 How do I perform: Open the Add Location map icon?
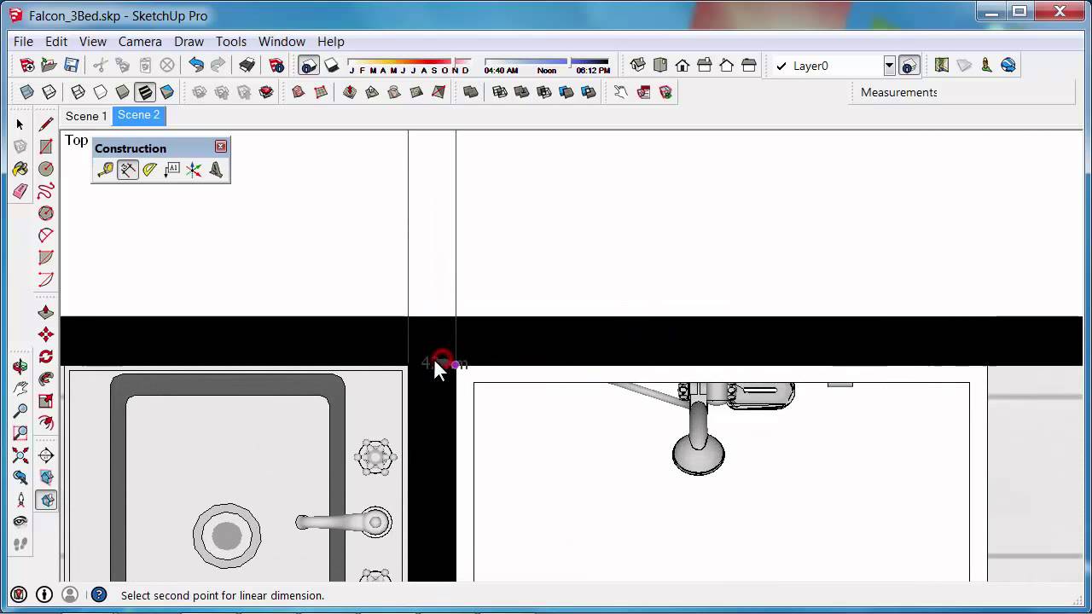(942, 65)
